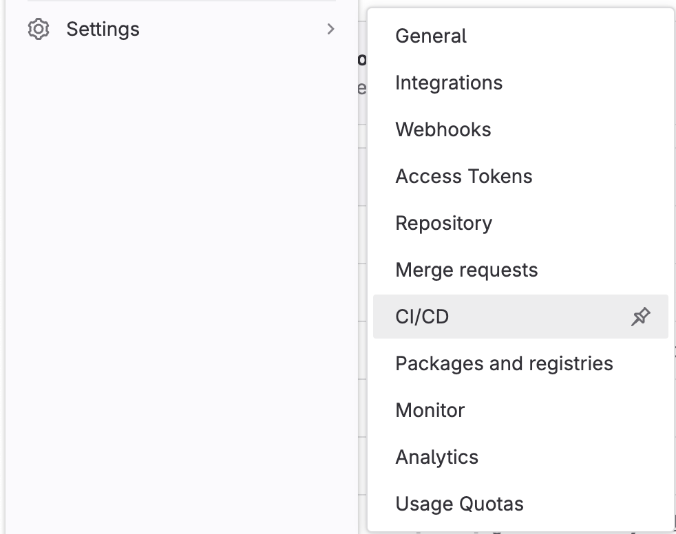Click the Settings gear icon
The width and height of the screenshot is (676, 534).
click(x=39, y=30)
